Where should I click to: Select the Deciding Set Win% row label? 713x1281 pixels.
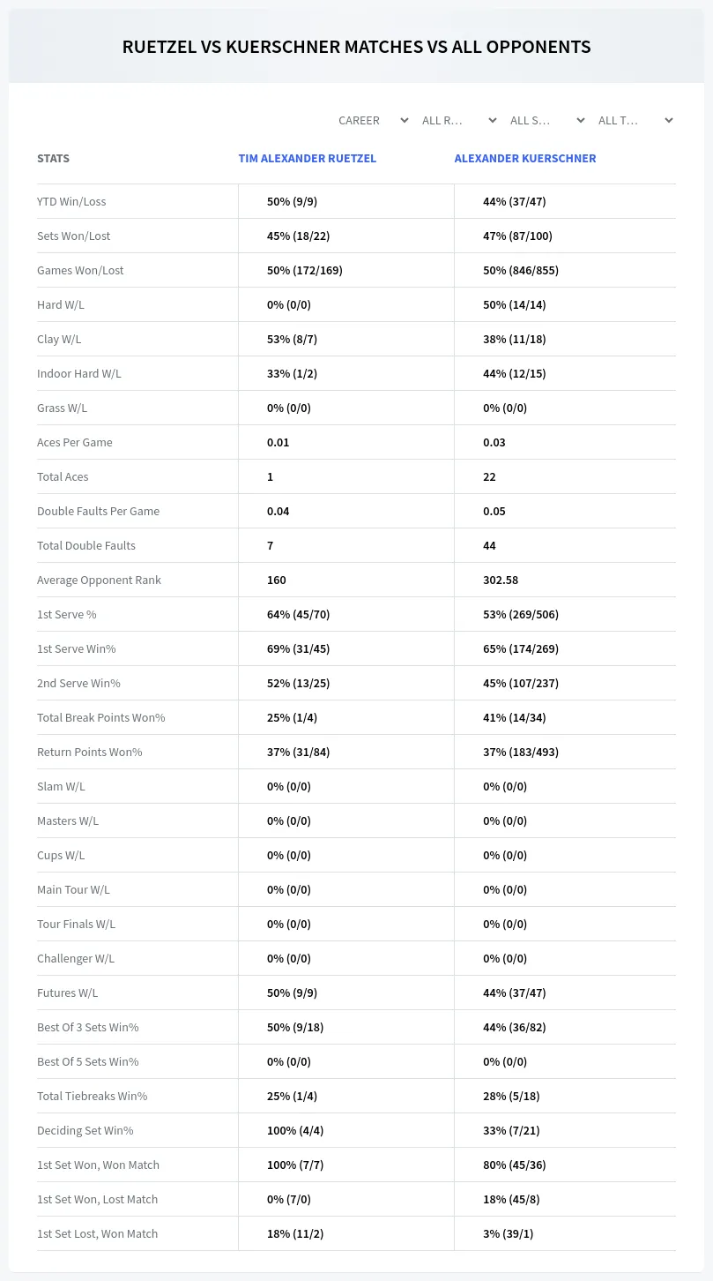click(x=85, y=1130)
